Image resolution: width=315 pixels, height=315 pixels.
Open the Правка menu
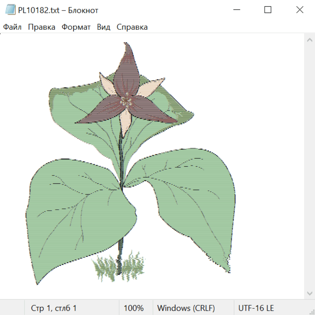click(42, 27)
